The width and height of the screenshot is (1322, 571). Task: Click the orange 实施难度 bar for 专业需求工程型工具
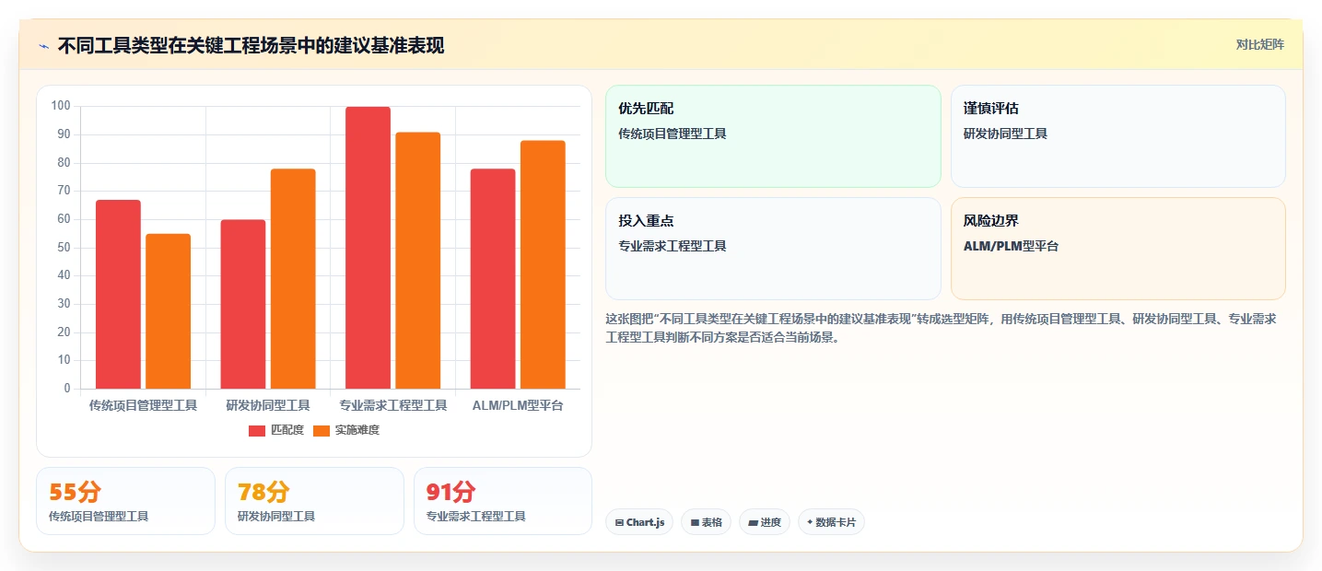click(418, 261)
